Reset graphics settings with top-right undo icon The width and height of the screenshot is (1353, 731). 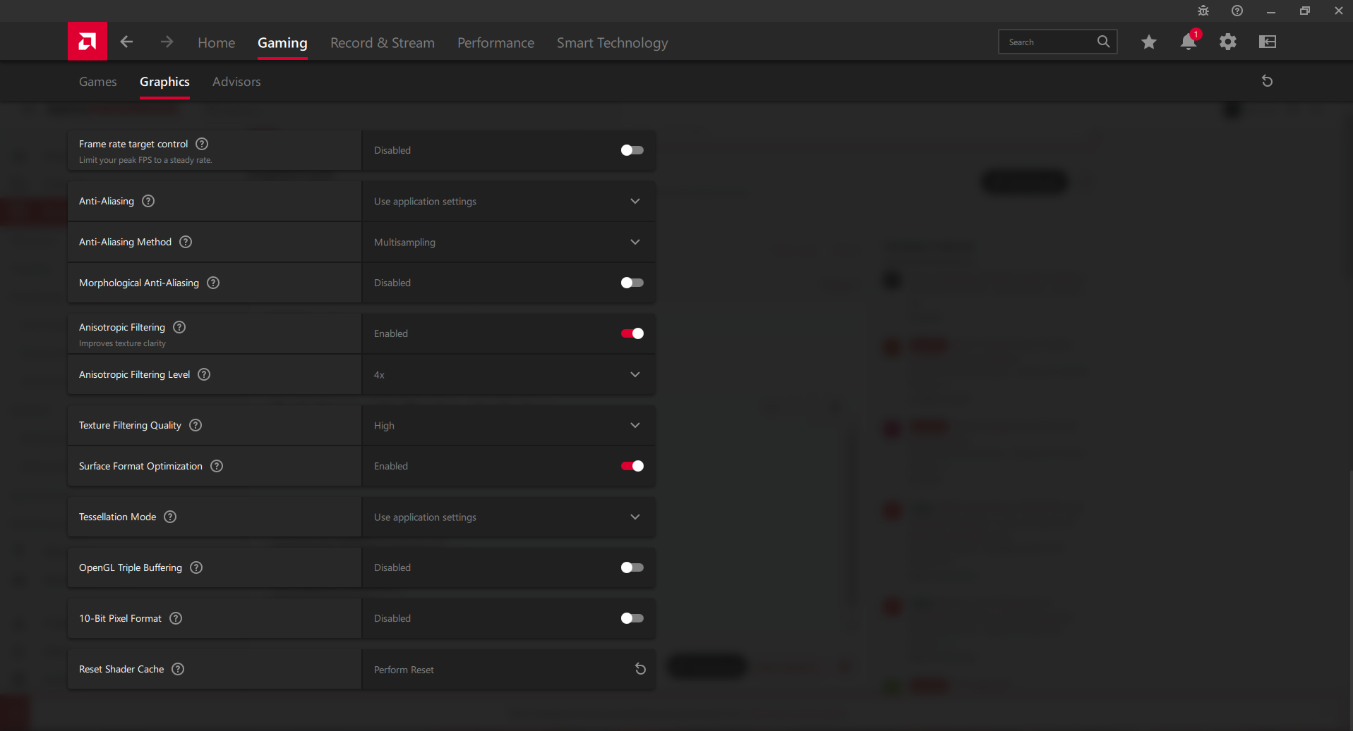tap(1268, 81)
